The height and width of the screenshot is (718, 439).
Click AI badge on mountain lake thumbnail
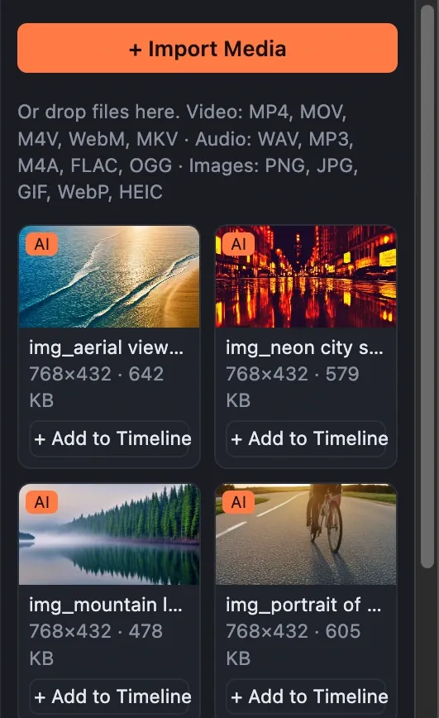(x=41, y=502)
